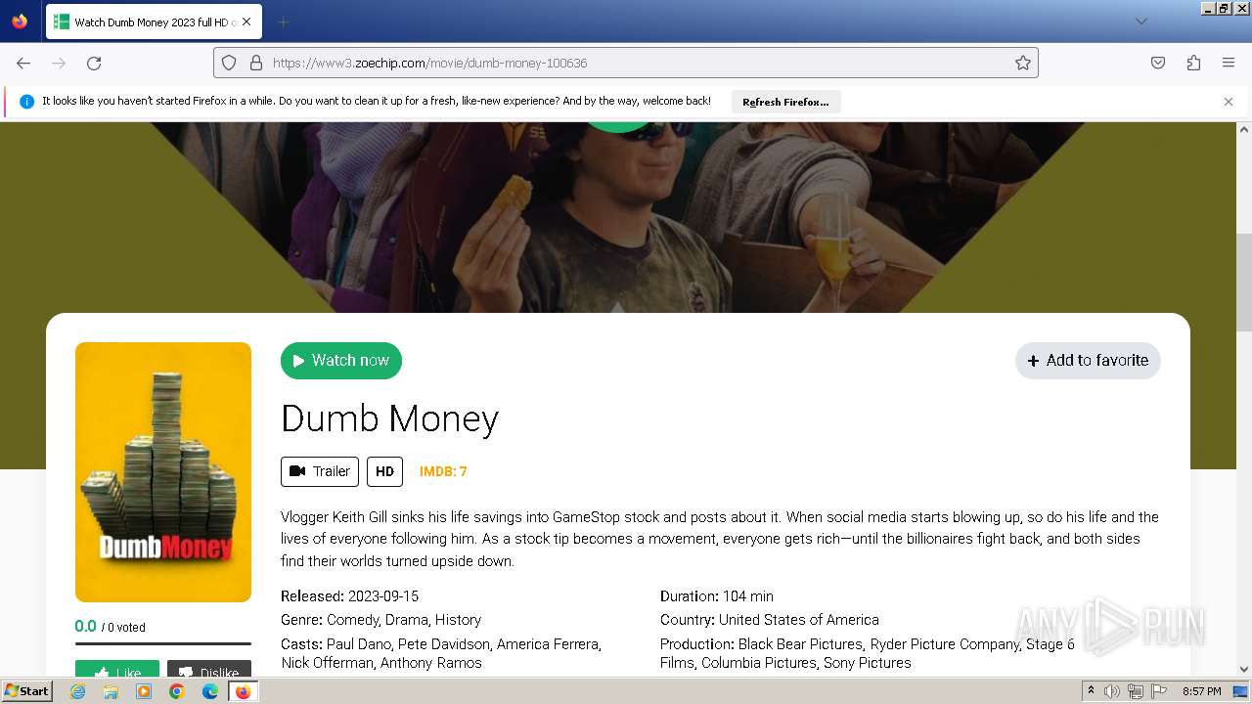Screen dimensions: 1252x704
Task: Select the HD quality badge
Action: point(384,471)
